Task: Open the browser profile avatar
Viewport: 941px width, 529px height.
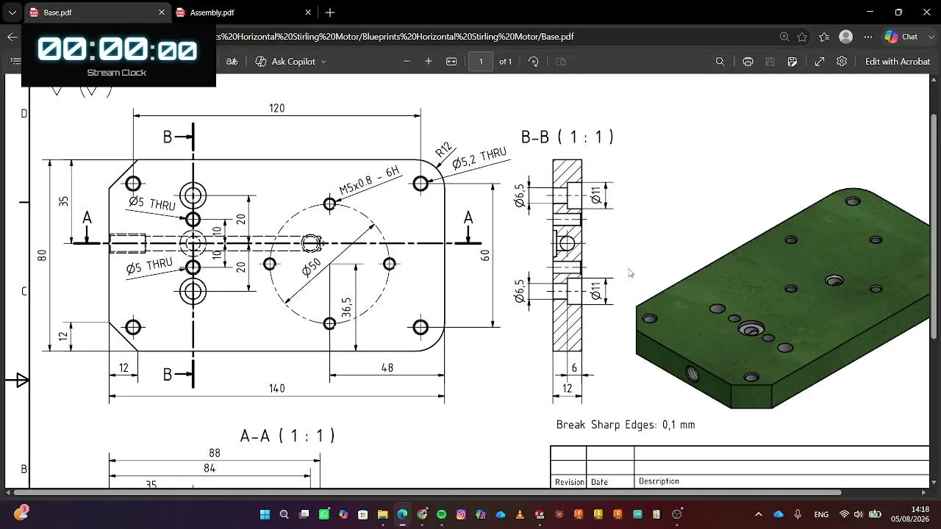Action: click(x=846, y=37)
